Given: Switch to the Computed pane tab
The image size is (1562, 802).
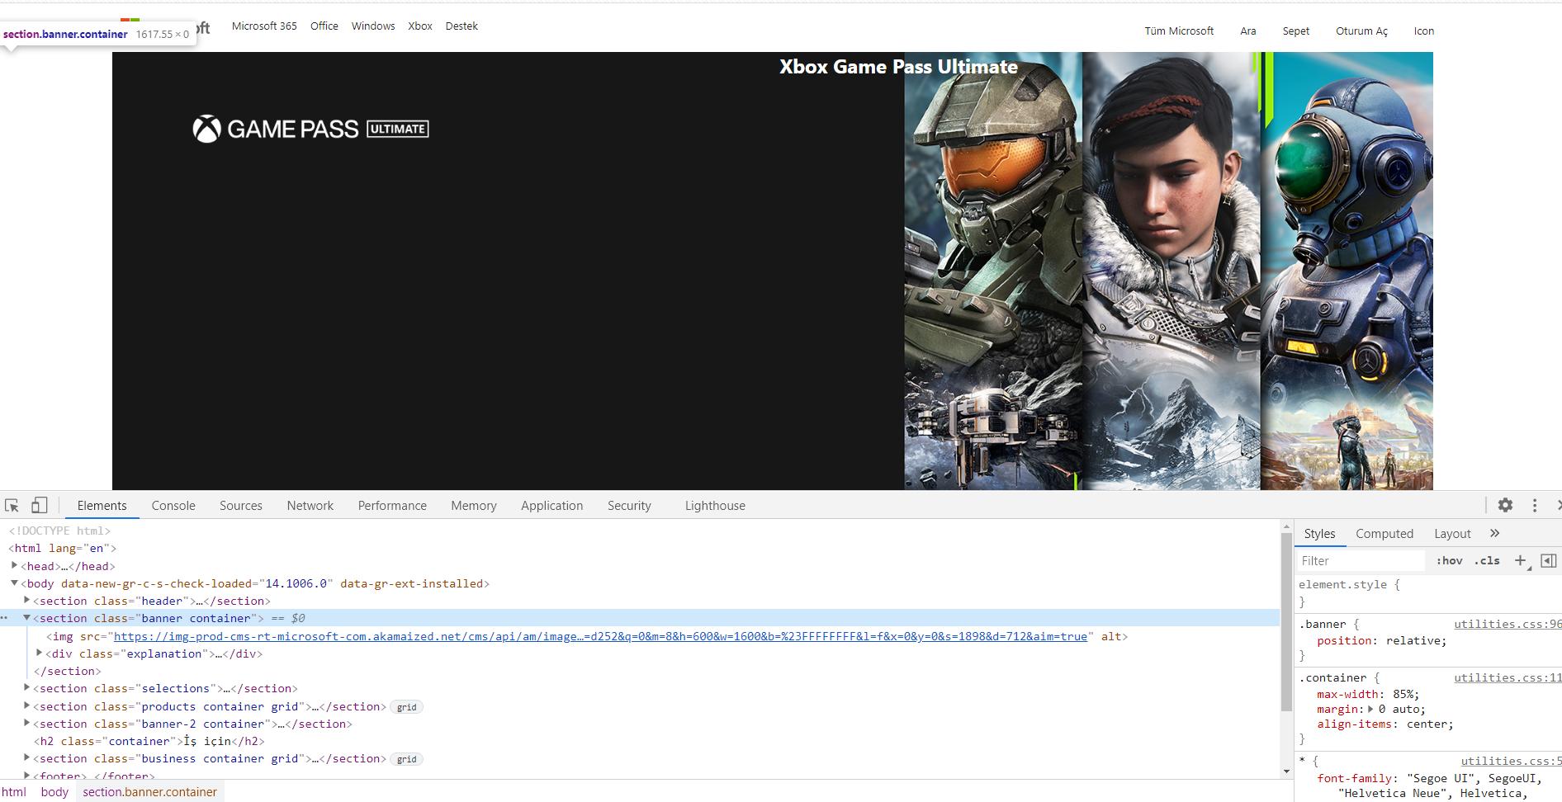Looking at the screenshot, I should pyautogui.click(x=1384, y=534).
